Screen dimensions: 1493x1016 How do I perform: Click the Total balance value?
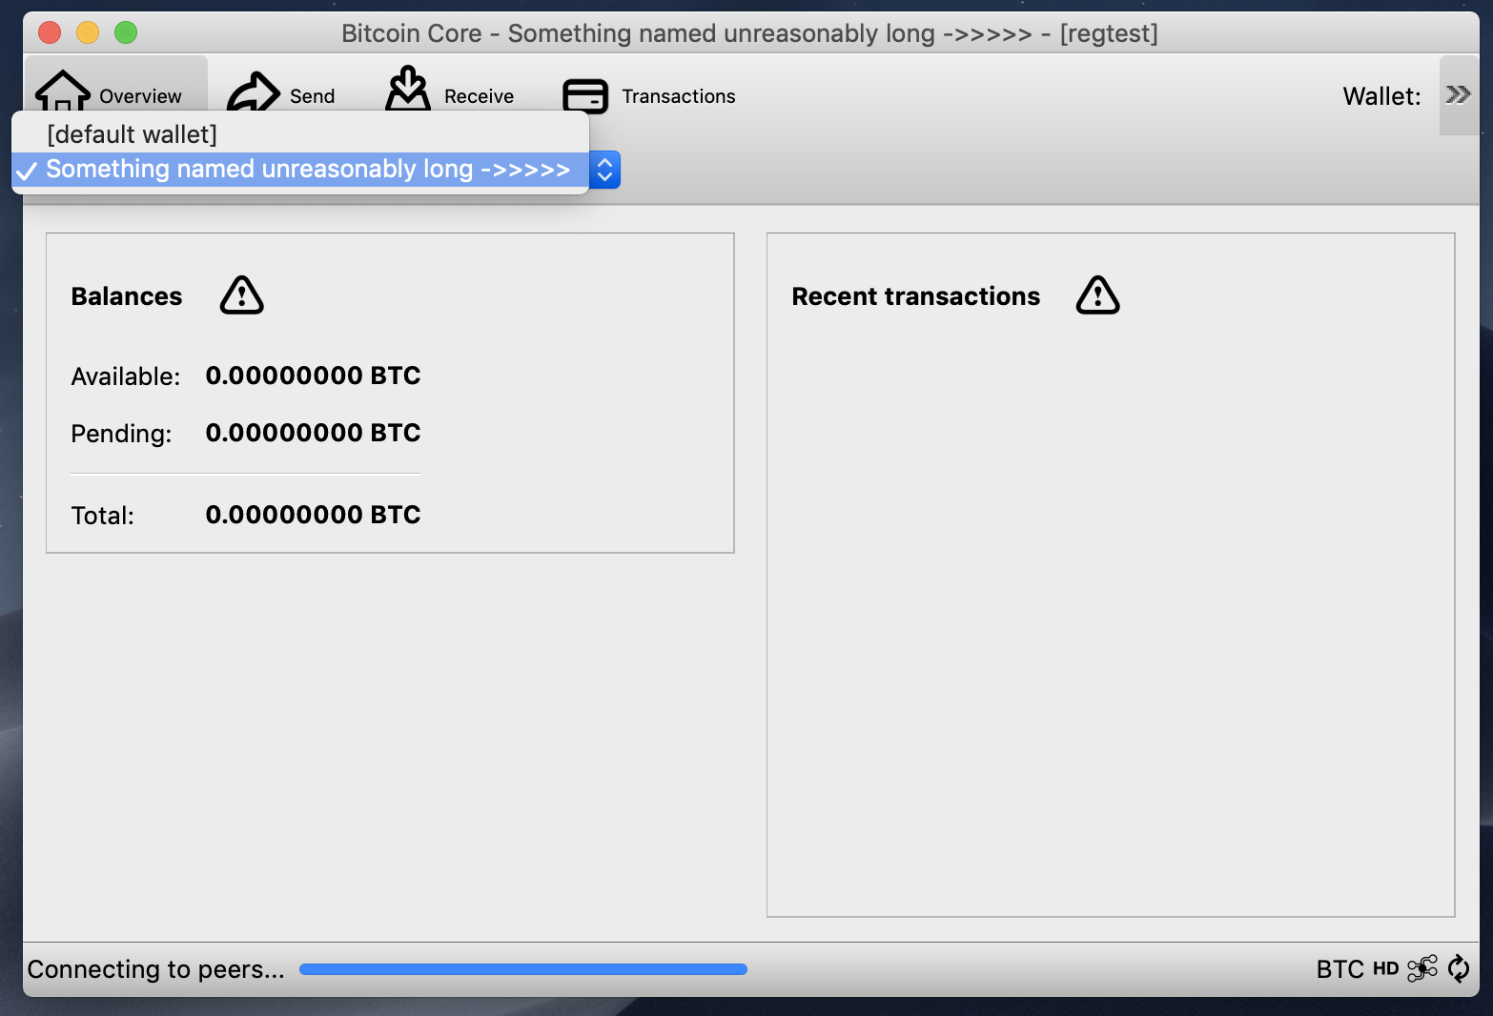313,515
